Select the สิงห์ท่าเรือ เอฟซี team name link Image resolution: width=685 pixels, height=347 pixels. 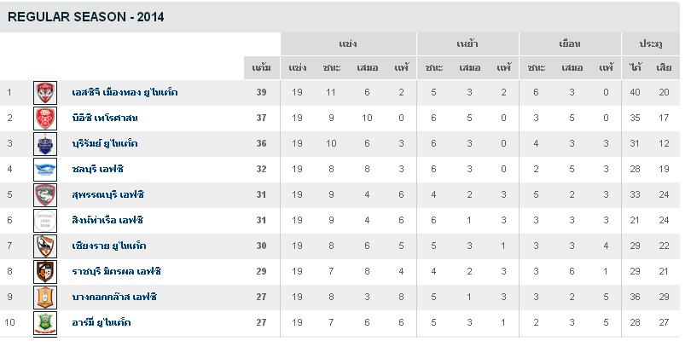107,220
